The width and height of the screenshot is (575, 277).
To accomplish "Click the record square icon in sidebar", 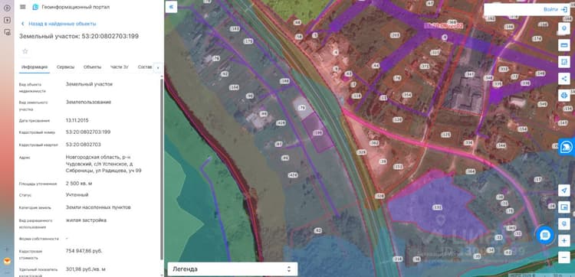I will point(7,20).
